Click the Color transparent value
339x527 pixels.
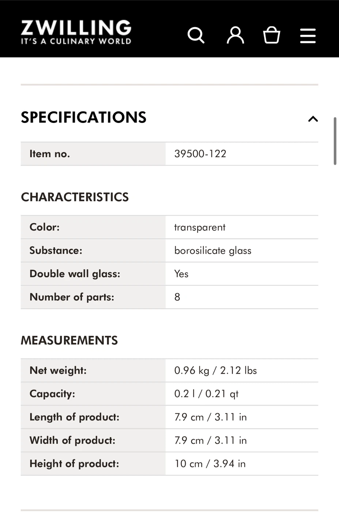[200, 227]
